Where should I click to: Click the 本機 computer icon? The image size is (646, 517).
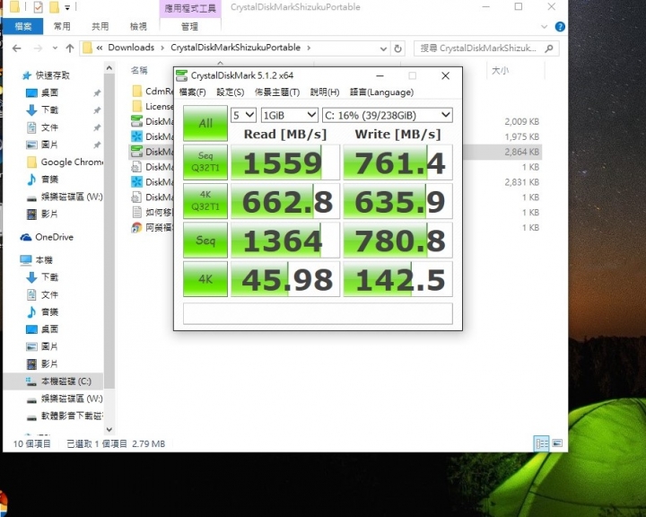coord(25,259)
